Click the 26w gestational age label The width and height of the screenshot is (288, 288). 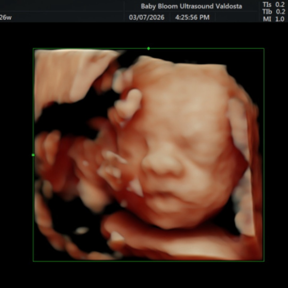pyautogui.click(x=6, y=18)
